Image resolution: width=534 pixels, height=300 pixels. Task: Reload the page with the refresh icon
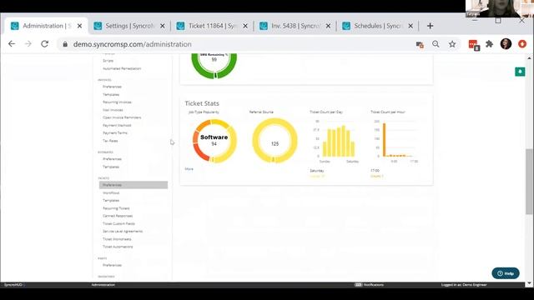44,44
